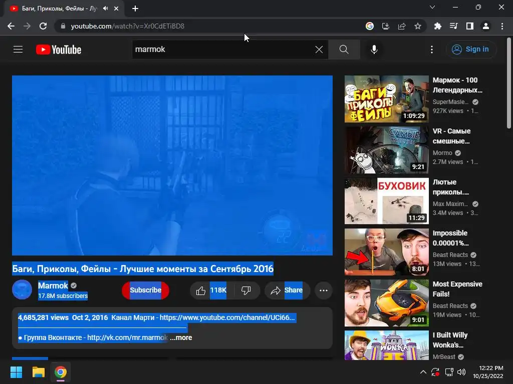Open Most Expensive Fails! video title
513x384 pixels.
(457, 289)
